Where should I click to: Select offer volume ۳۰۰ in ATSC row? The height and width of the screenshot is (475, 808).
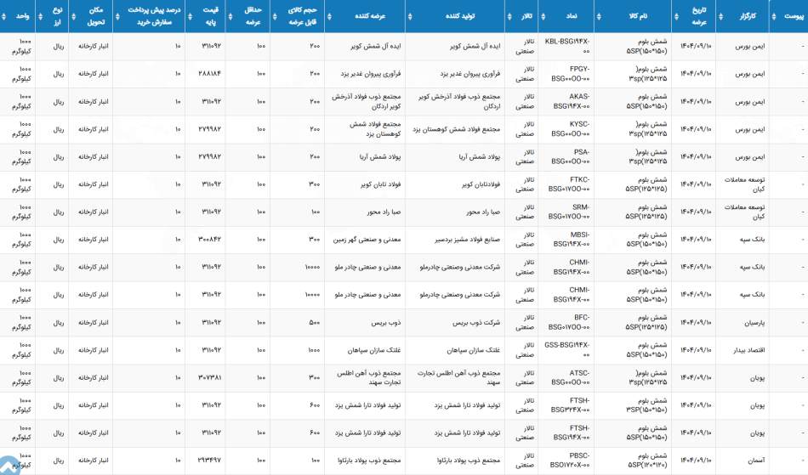pos(315,378)
